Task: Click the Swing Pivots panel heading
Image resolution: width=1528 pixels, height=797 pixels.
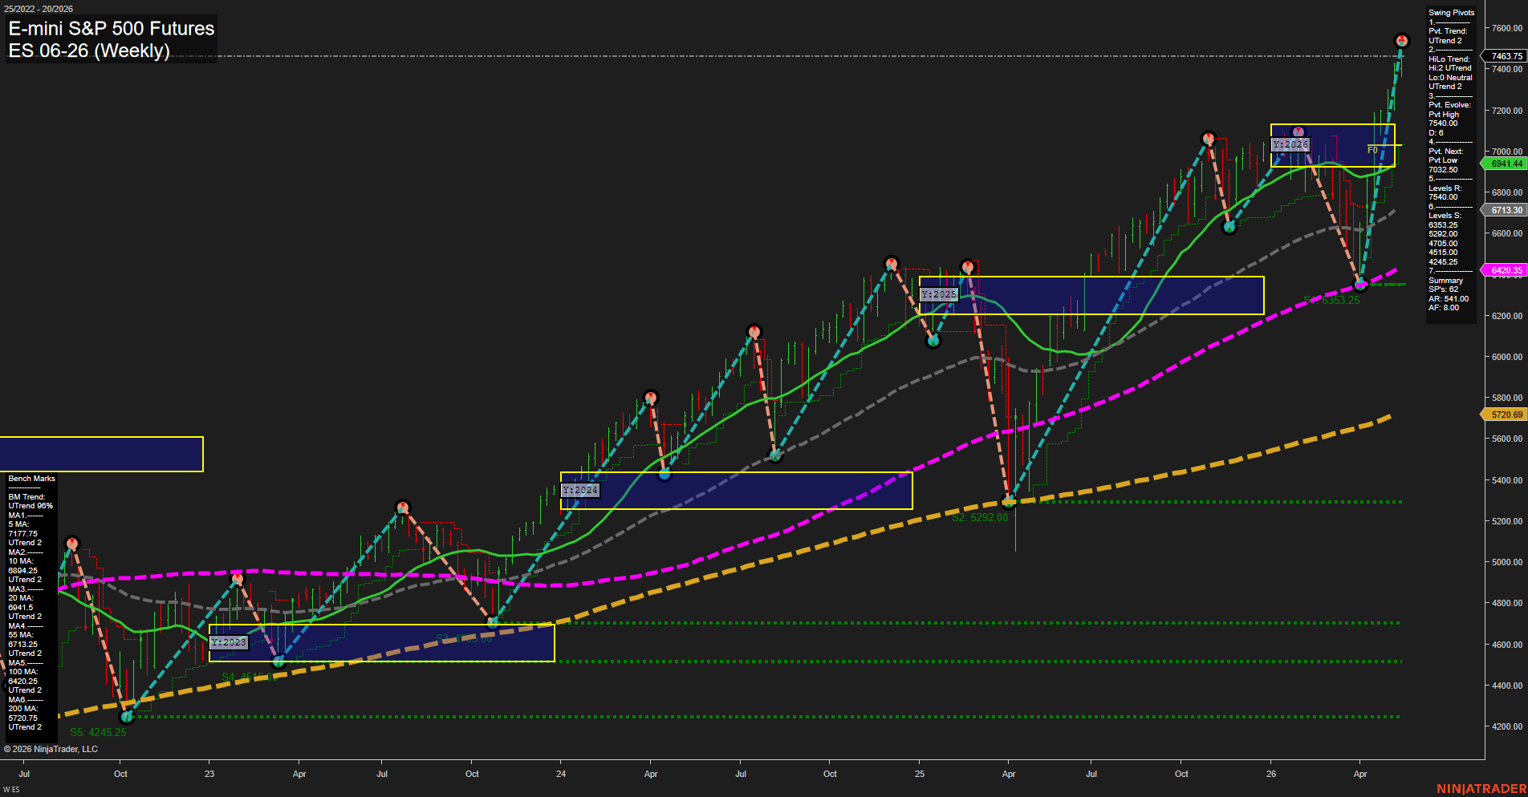Action: 1451,13
